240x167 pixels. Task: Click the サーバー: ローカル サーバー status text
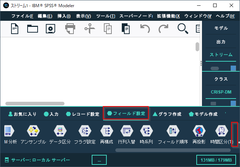tap(40, 160)
